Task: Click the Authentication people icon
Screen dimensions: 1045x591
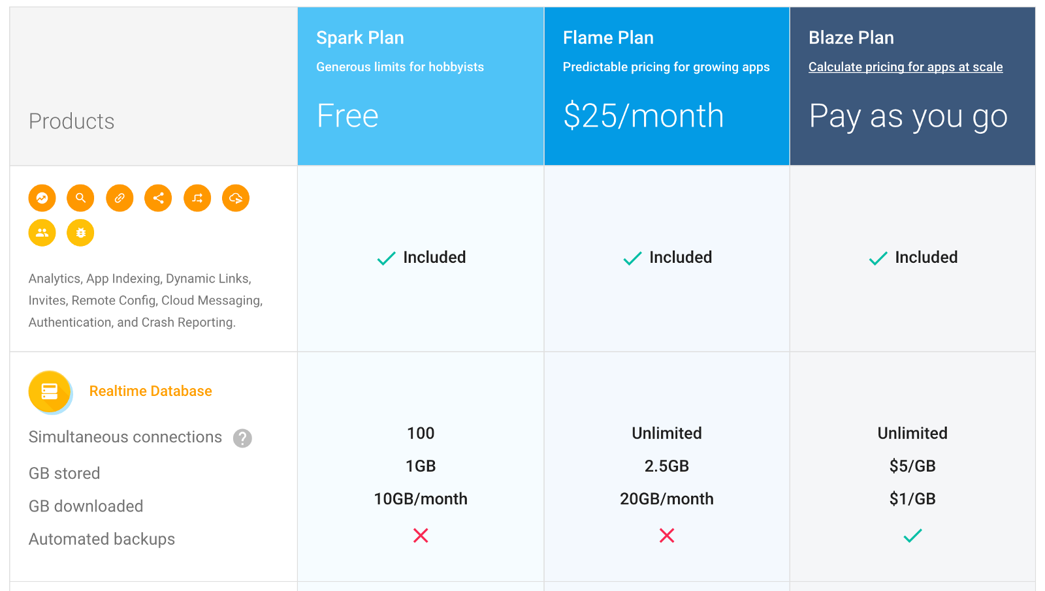Action: [x=42, y=233]
